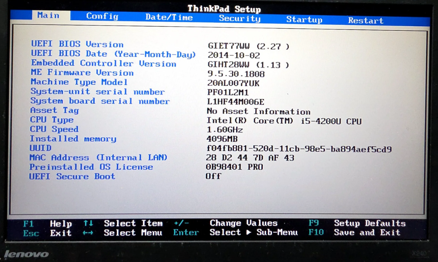Click the Preinstalled OS License label
Screen dimensions: 438x262
click(91, 167)
